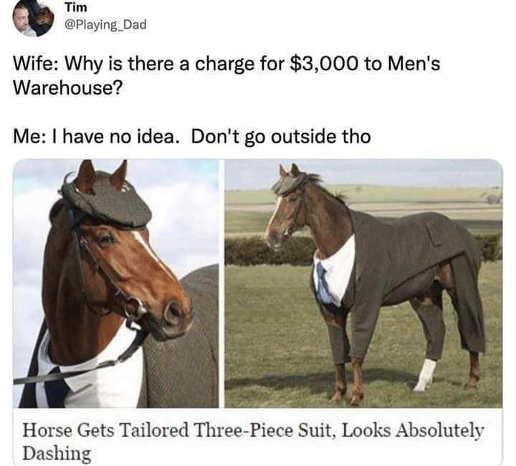Open the @Playing_Dad handle
516x466 pixels.
tap(105, 24)
